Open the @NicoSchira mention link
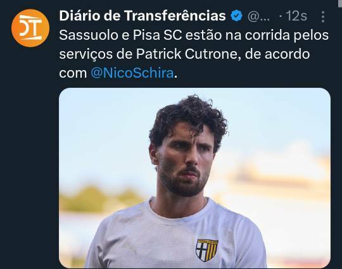This screenshot has height=269, width=342. click(132, 73)
